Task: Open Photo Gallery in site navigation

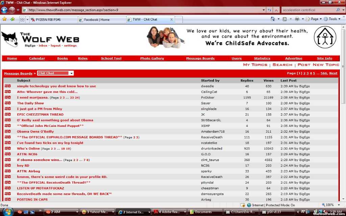Action: click(152, 58)
